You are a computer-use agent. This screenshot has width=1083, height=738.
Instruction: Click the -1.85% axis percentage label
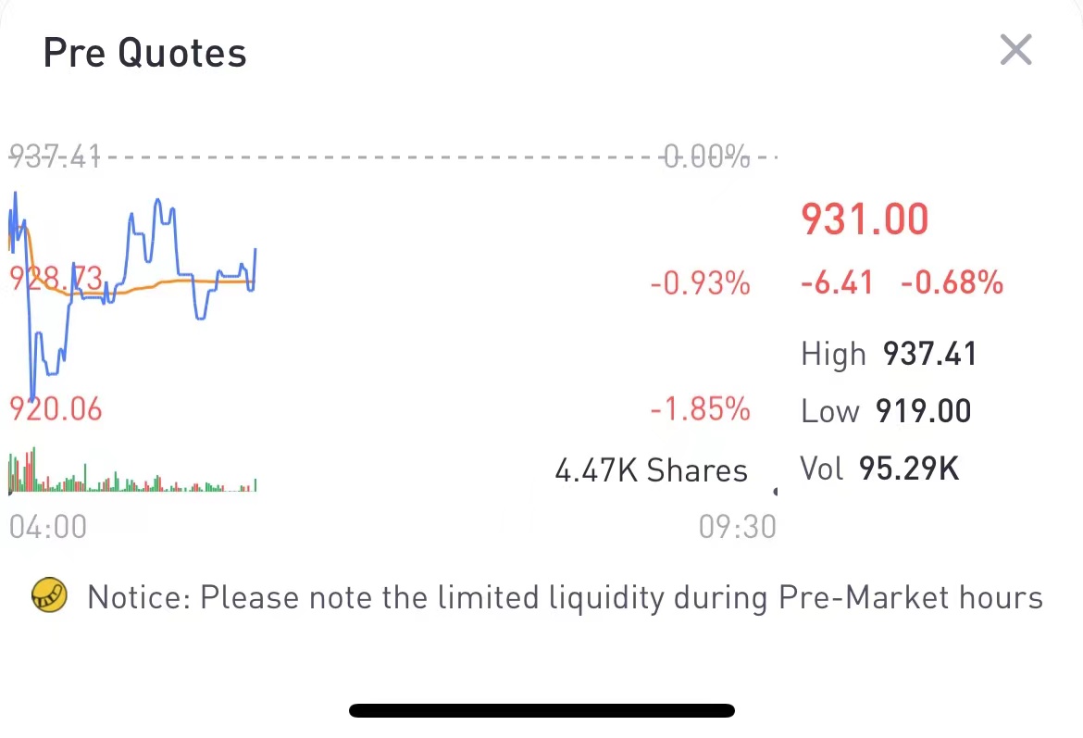700,408
